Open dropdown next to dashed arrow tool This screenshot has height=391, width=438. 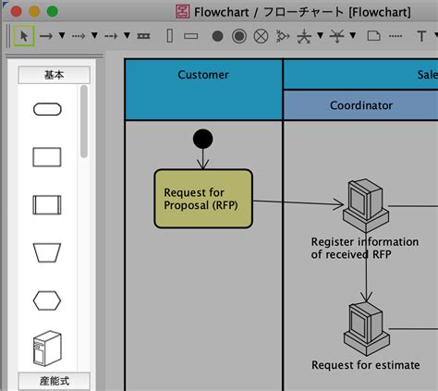[x=127, y=36]
